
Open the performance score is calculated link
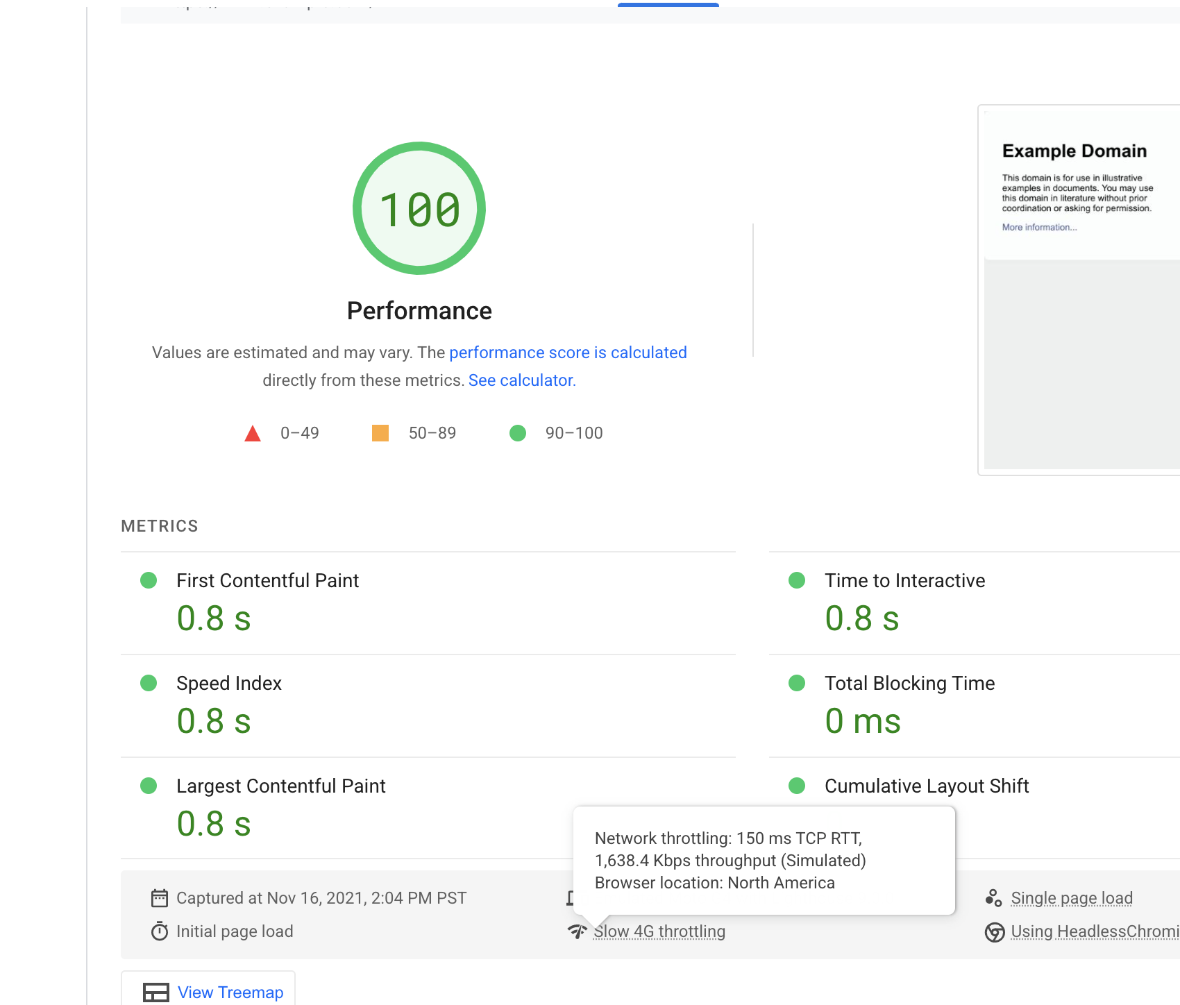pos(568,353)
